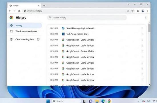
Task: Open more actions for Tech News entry
Action: (142, 34)
